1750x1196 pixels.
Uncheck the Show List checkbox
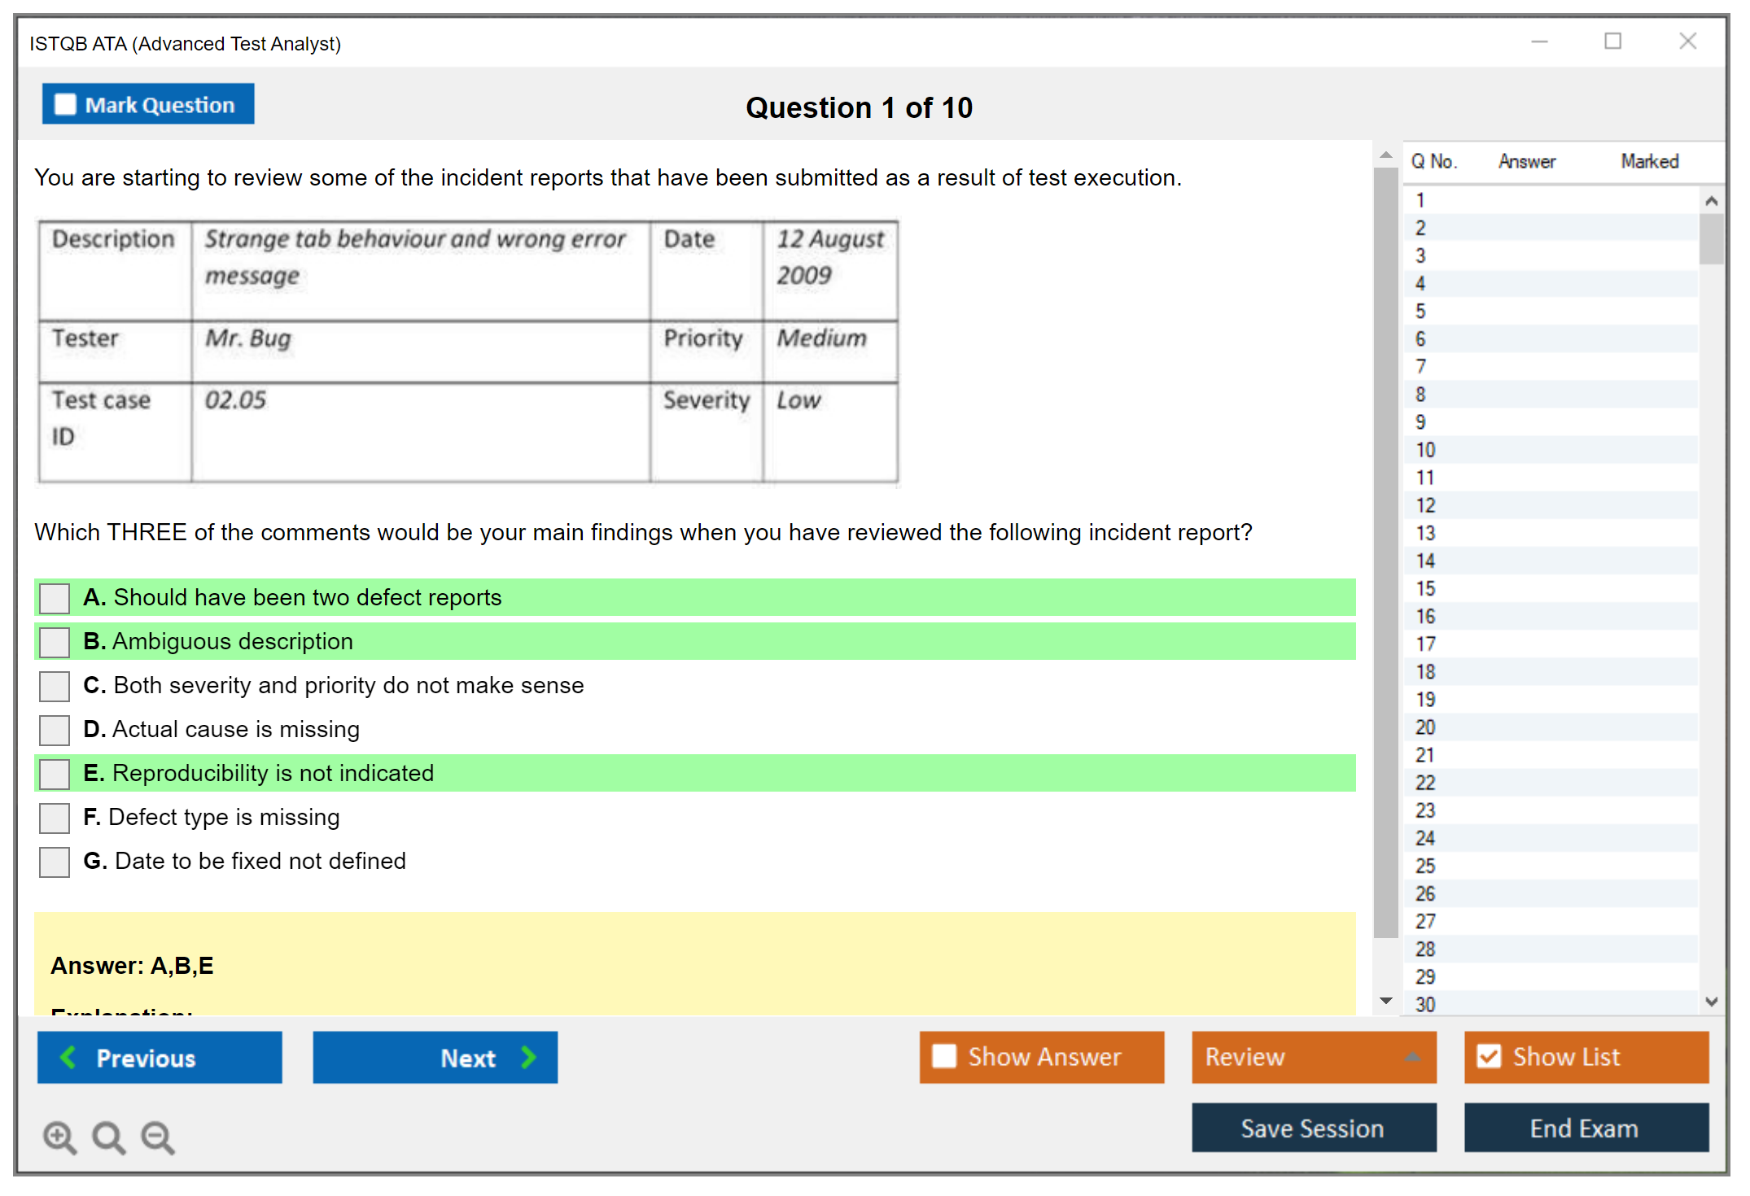[x=1489, y=1056]
